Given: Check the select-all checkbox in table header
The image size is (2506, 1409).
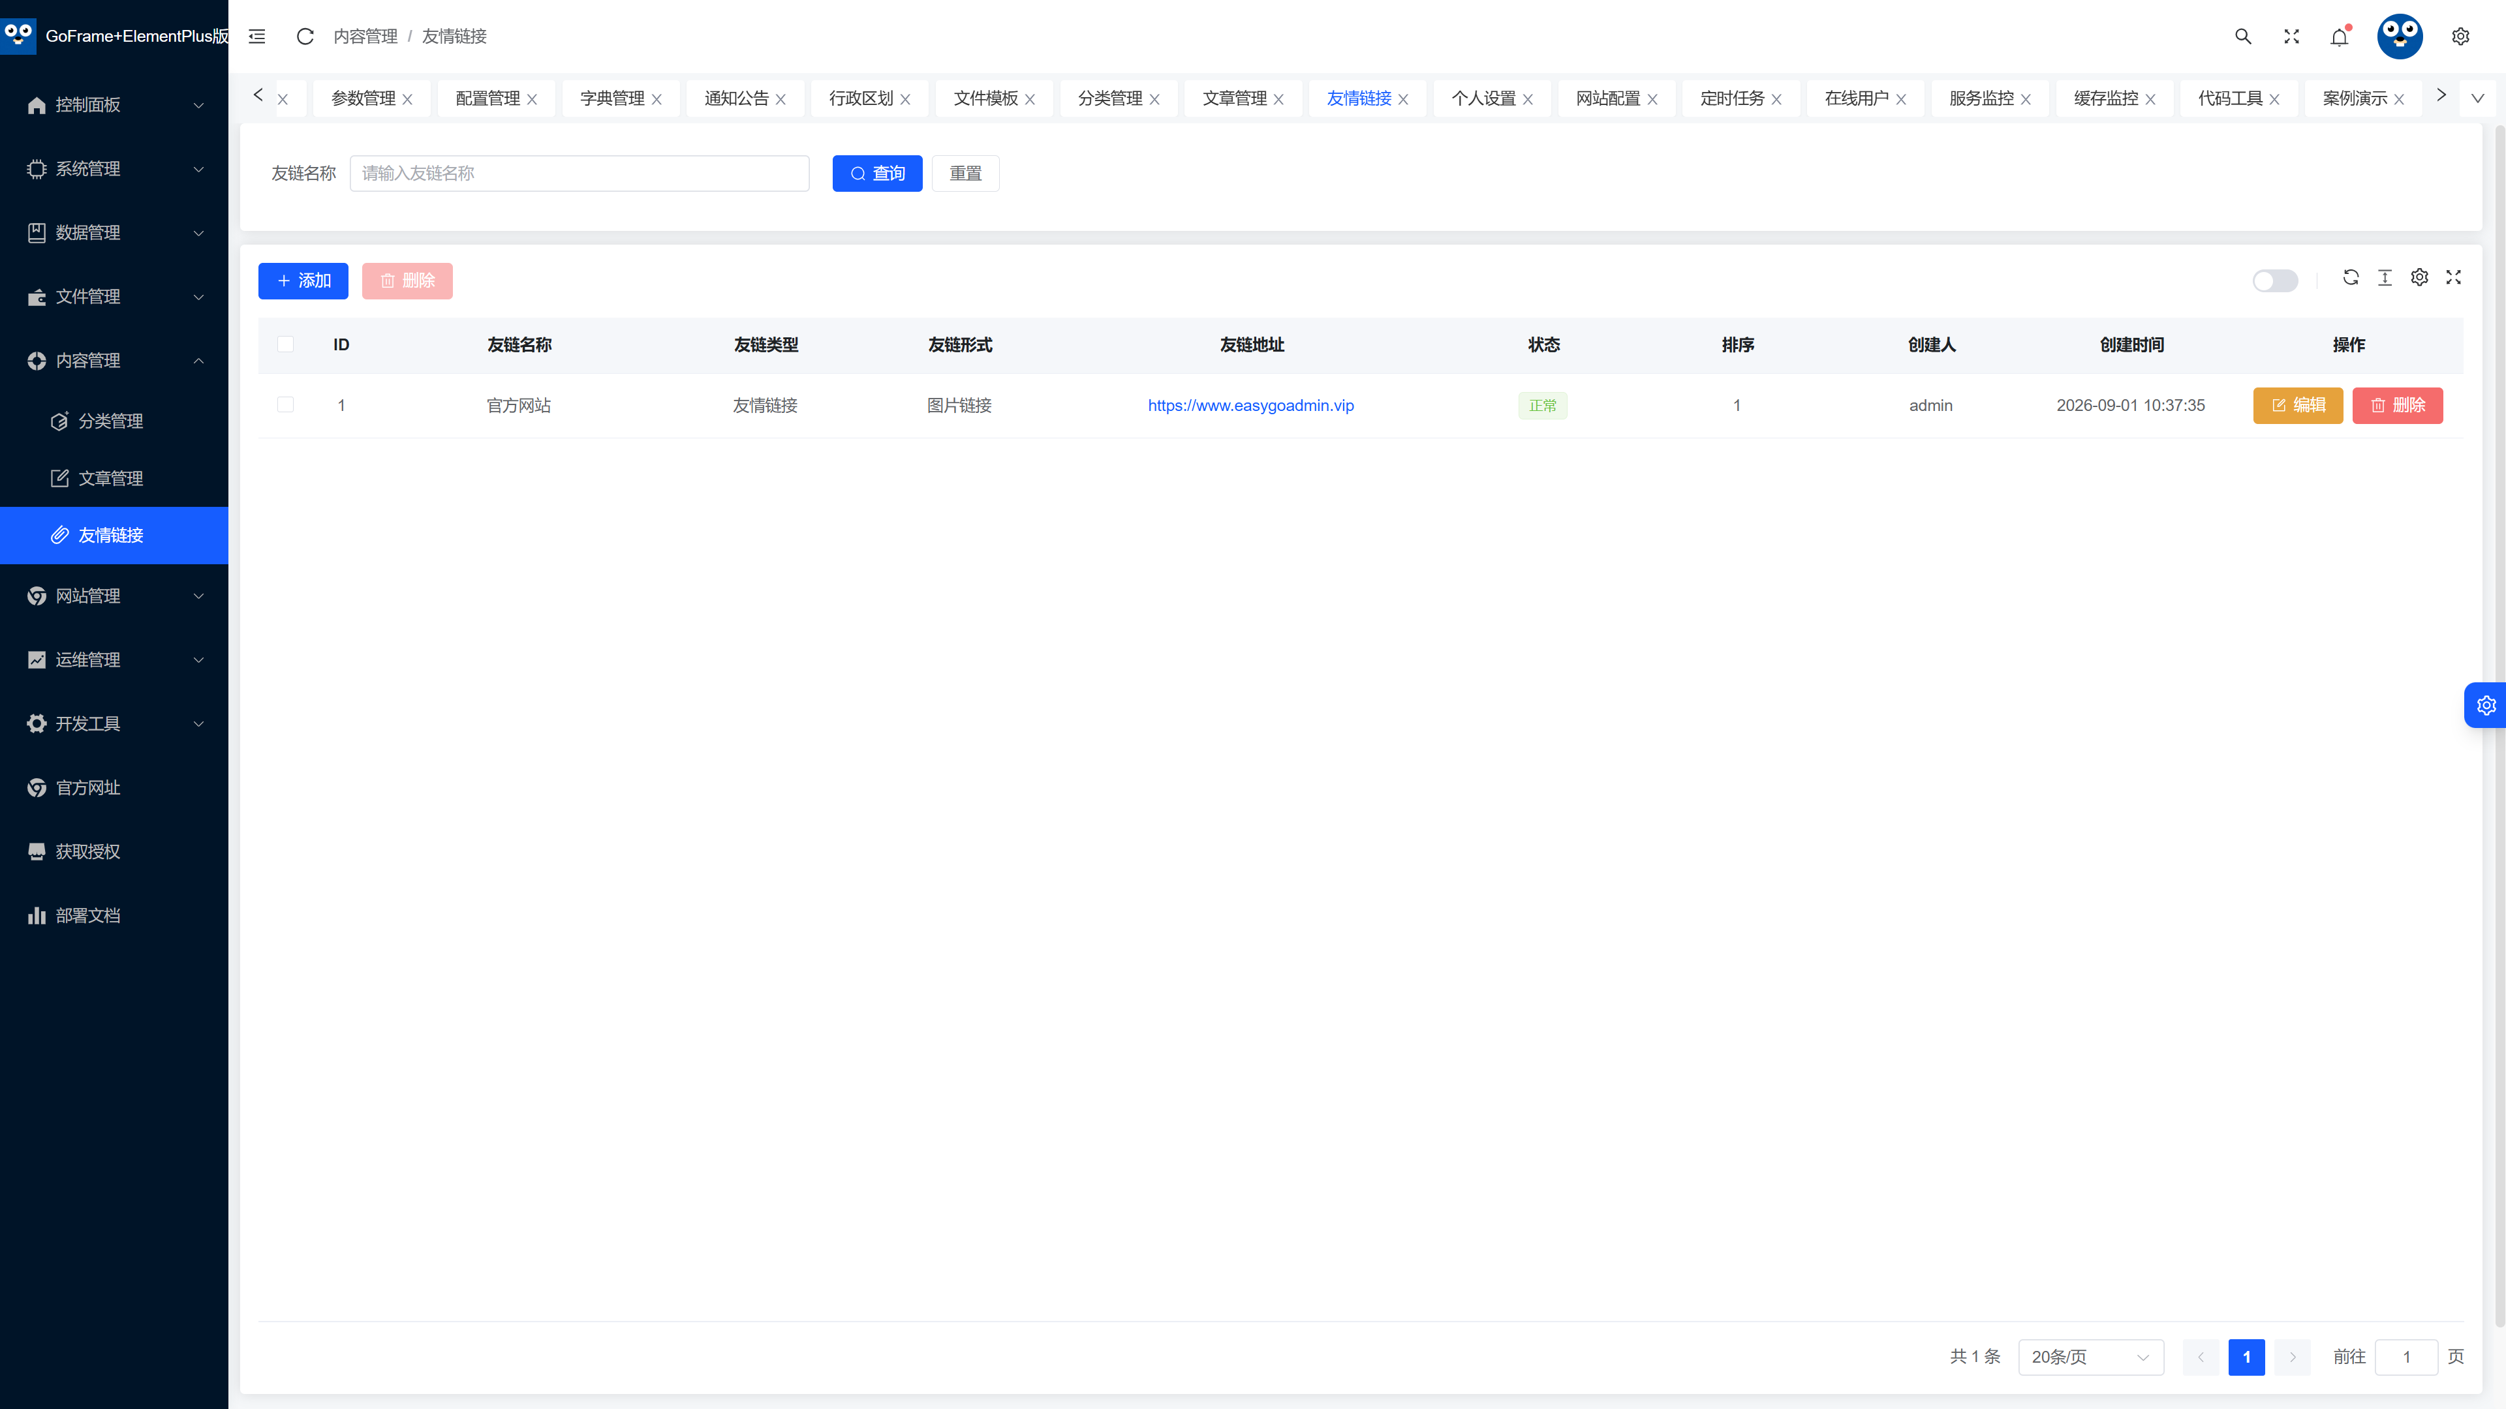Looking at the screenshot, I should click(x=285, y=344).
